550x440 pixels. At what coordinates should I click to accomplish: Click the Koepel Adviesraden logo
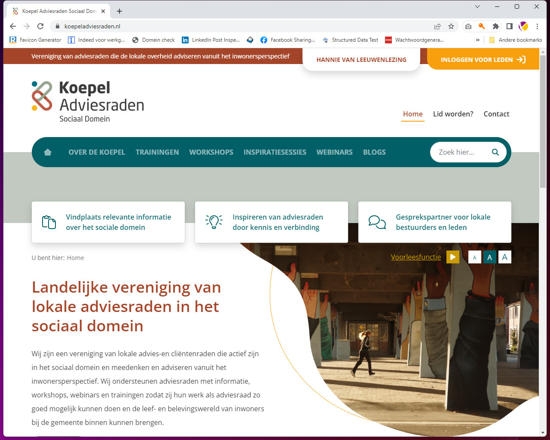click(x=88, y=101)
